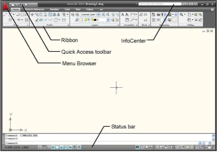Switch to Blocks & References tab
219x156 pixels.
tap(34, 9)
